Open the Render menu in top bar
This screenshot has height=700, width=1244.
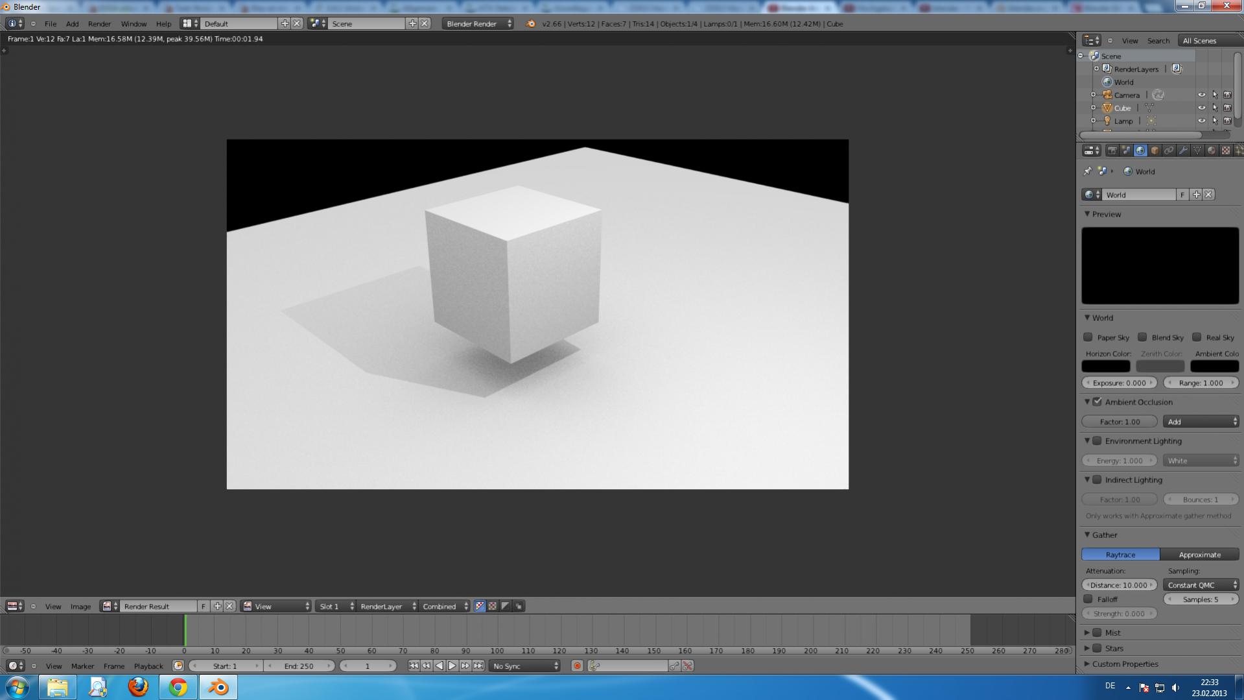coord(99,23)
